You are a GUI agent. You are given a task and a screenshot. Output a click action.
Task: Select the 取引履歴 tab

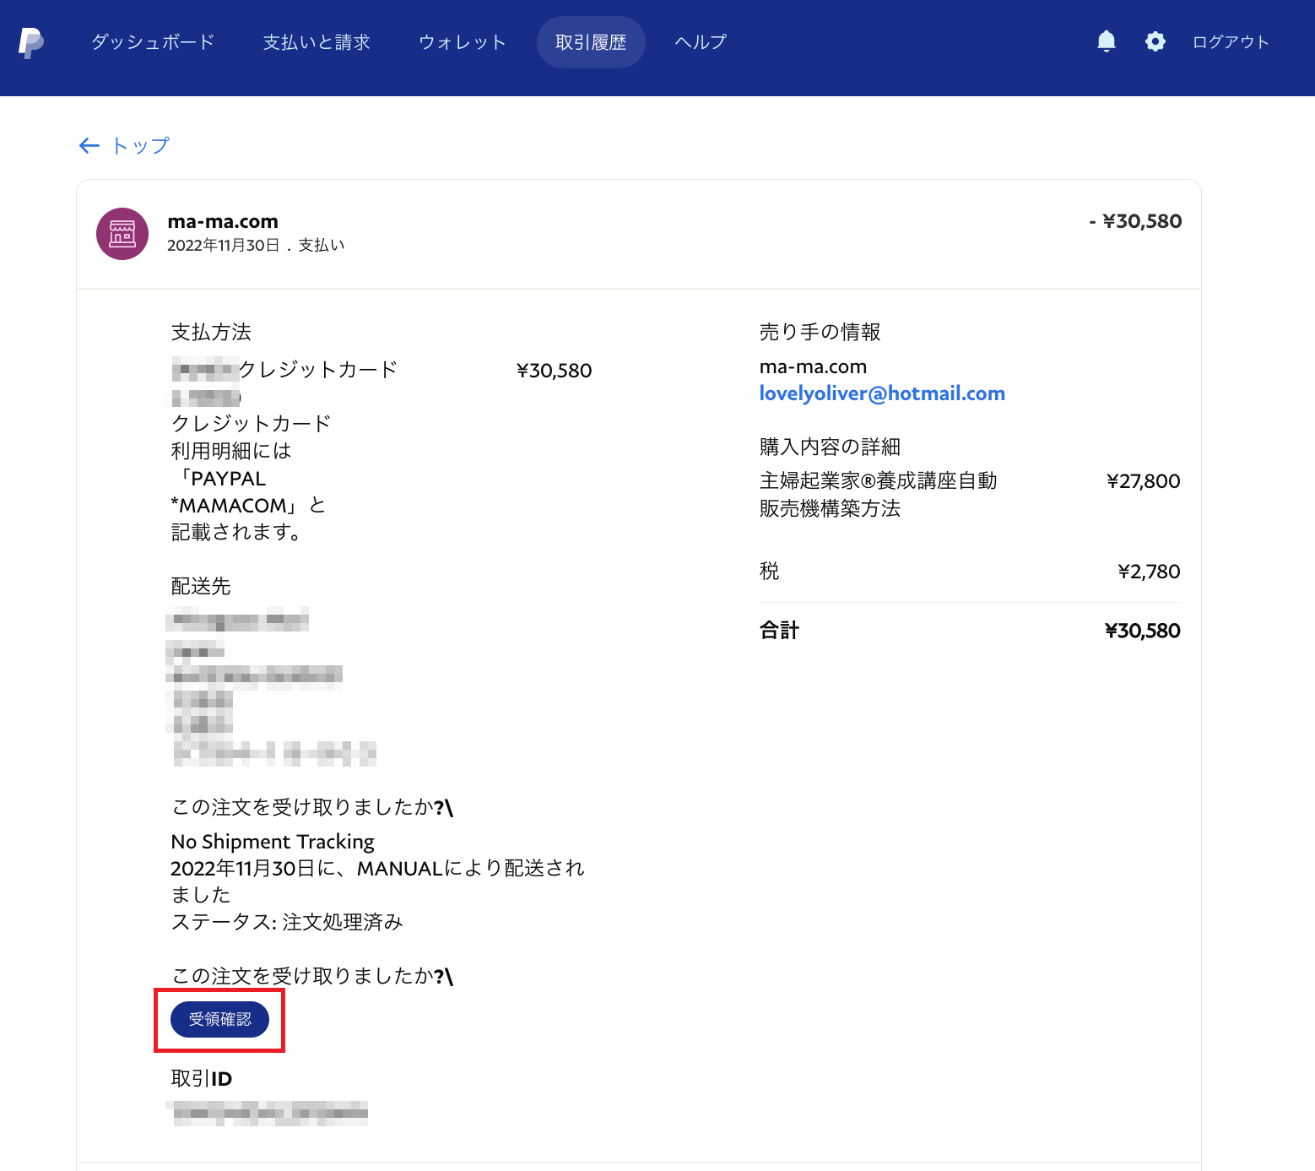pyautogui.click(x=591, y=42)
